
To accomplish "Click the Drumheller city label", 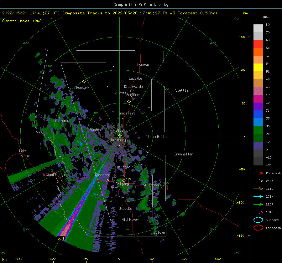I will (184, 154).
